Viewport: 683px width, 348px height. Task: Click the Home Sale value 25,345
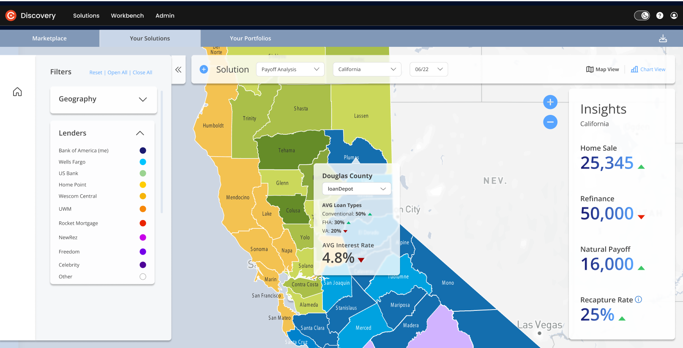(607, 163)
